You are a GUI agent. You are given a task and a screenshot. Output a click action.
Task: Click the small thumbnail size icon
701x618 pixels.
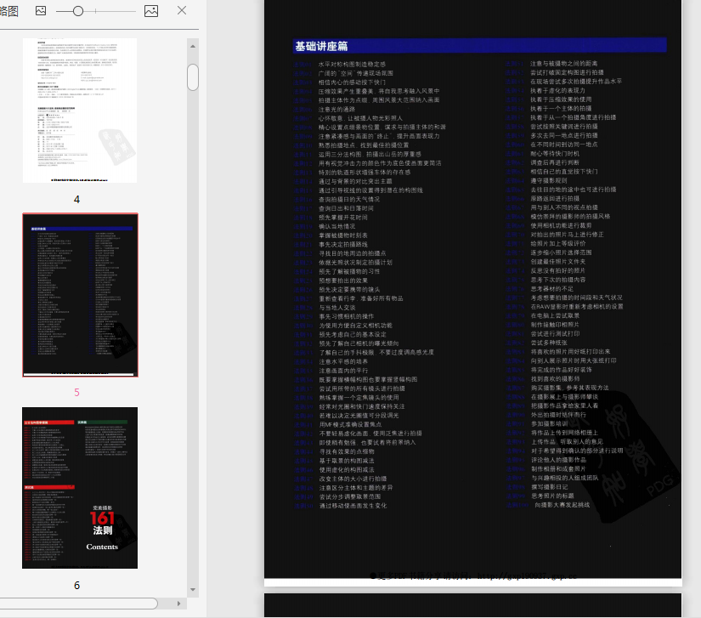41,11
